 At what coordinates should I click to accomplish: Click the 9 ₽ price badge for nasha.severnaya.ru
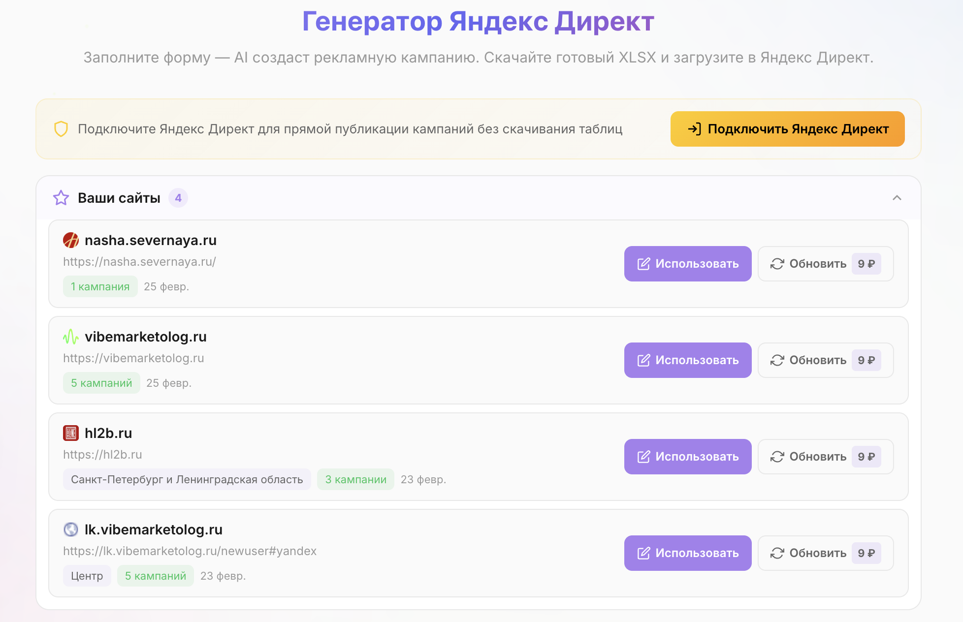pos(866,264)
